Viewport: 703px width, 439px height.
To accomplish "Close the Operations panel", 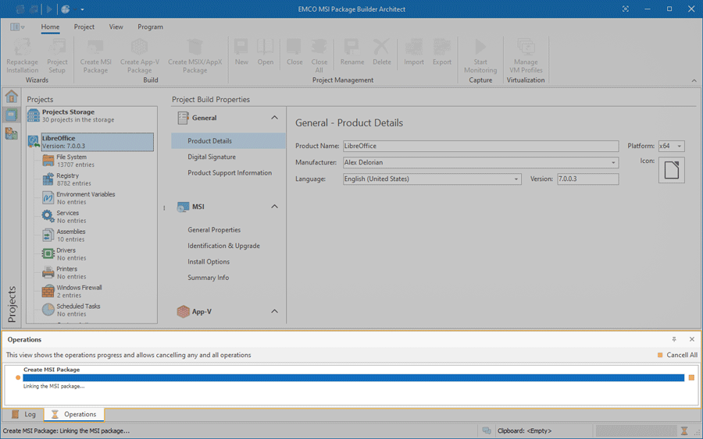I will pyautogui.click(x=692, y=339).
